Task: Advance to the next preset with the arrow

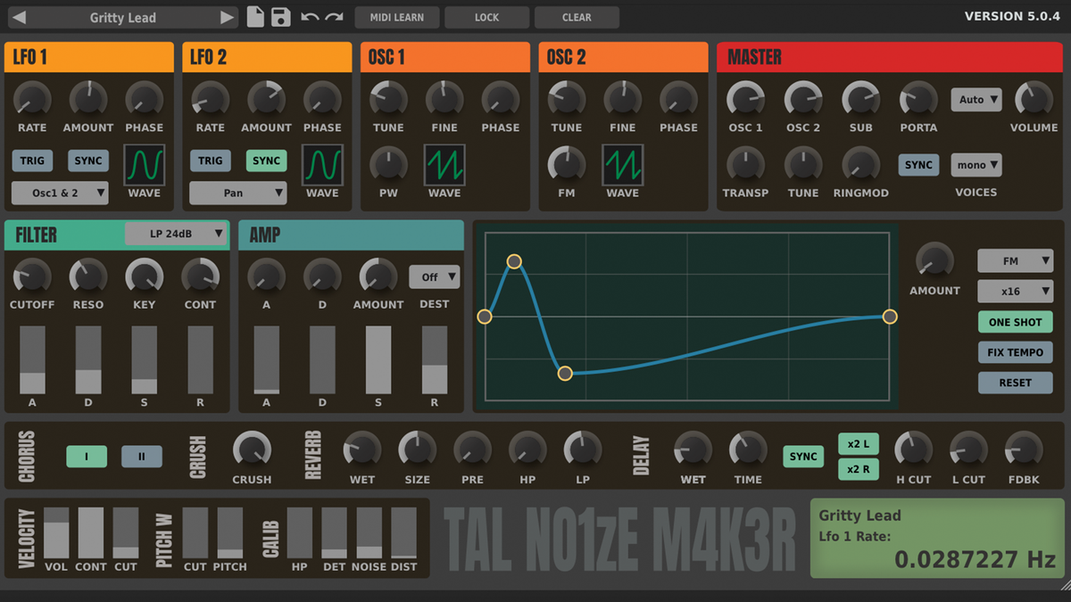Action: [x=225, y=16]
